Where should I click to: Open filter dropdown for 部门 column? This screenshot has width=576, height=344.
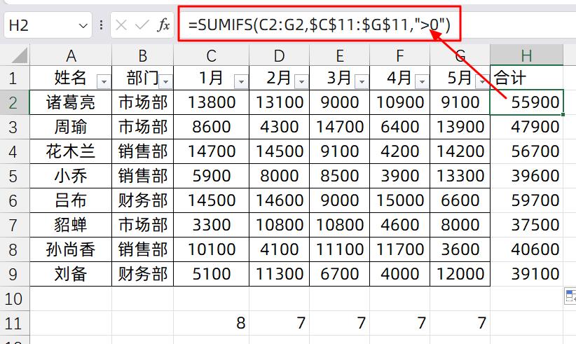click(x=165, y=81)
